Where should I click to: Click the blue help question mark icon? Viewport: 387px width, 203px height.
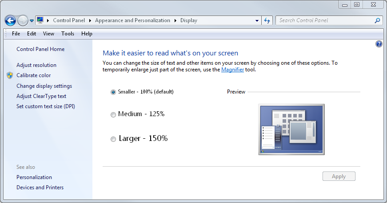tap(379, 44)
